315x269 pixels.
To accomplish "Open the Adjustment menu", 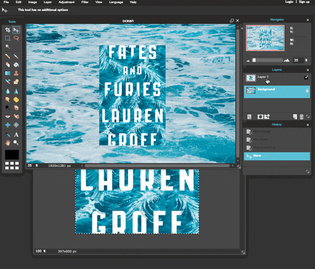I will click(66, 2).
